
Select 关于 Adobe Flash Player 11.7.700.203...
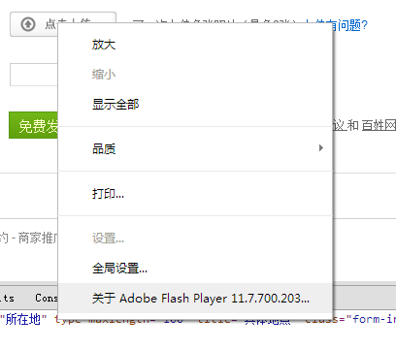point(195,298)
